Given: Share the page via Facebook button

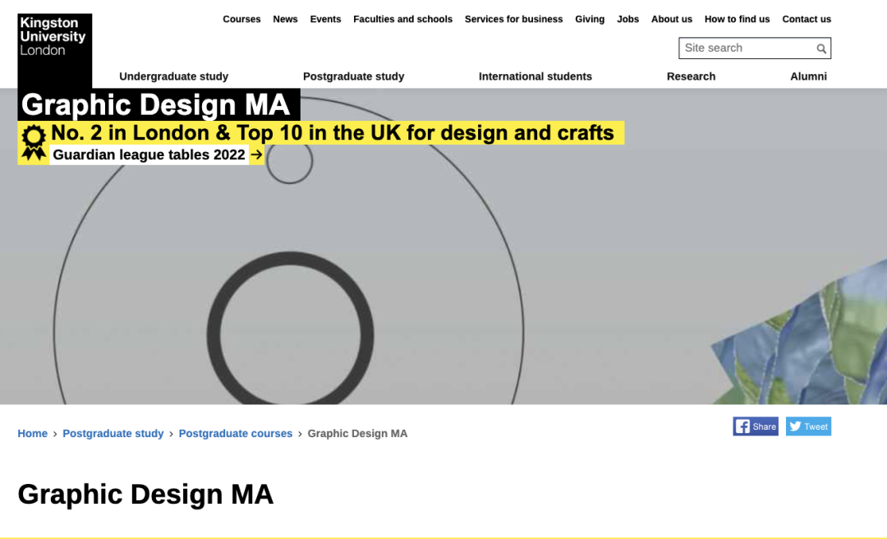Looking at the screenshot, I should (x=756, y=426).
